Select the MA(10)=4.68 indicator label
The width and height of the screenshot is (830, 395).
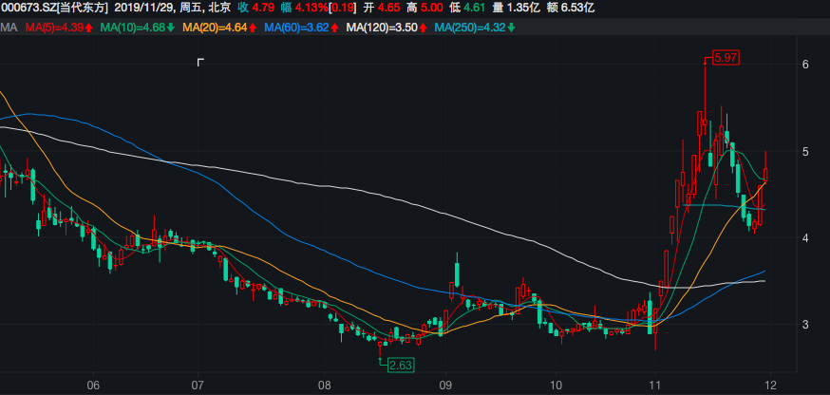click(x=135, y=28)
